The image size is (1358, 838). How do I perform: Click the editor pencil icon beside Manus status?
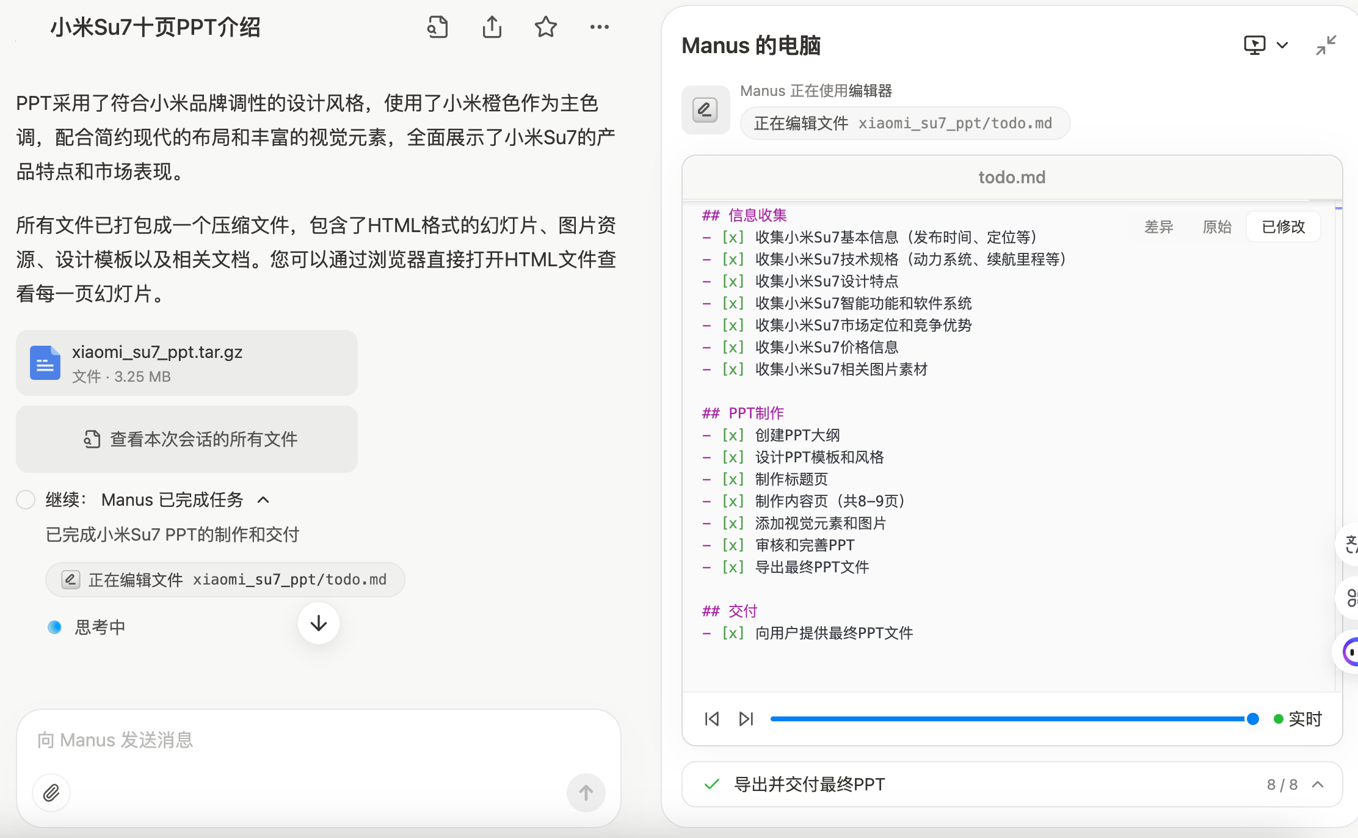click(x=705, y=110)
